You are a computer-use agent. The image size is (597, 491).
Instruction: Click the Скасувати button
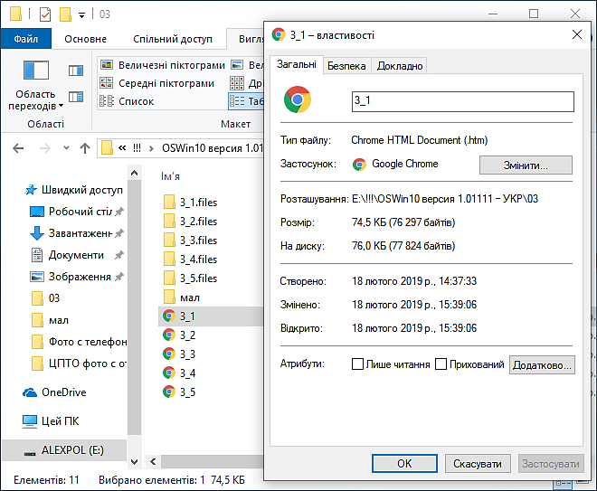tap(478, 463)
